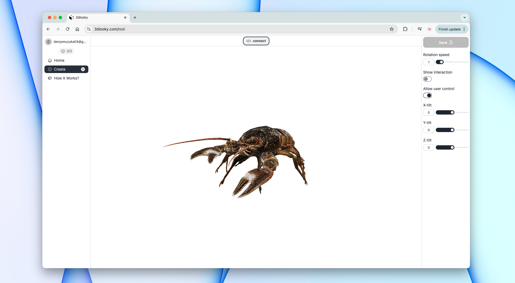The width and height of the screenshot is (515, 283).
Task: Click the Z-tilt value field
Action: click(429, 148)
